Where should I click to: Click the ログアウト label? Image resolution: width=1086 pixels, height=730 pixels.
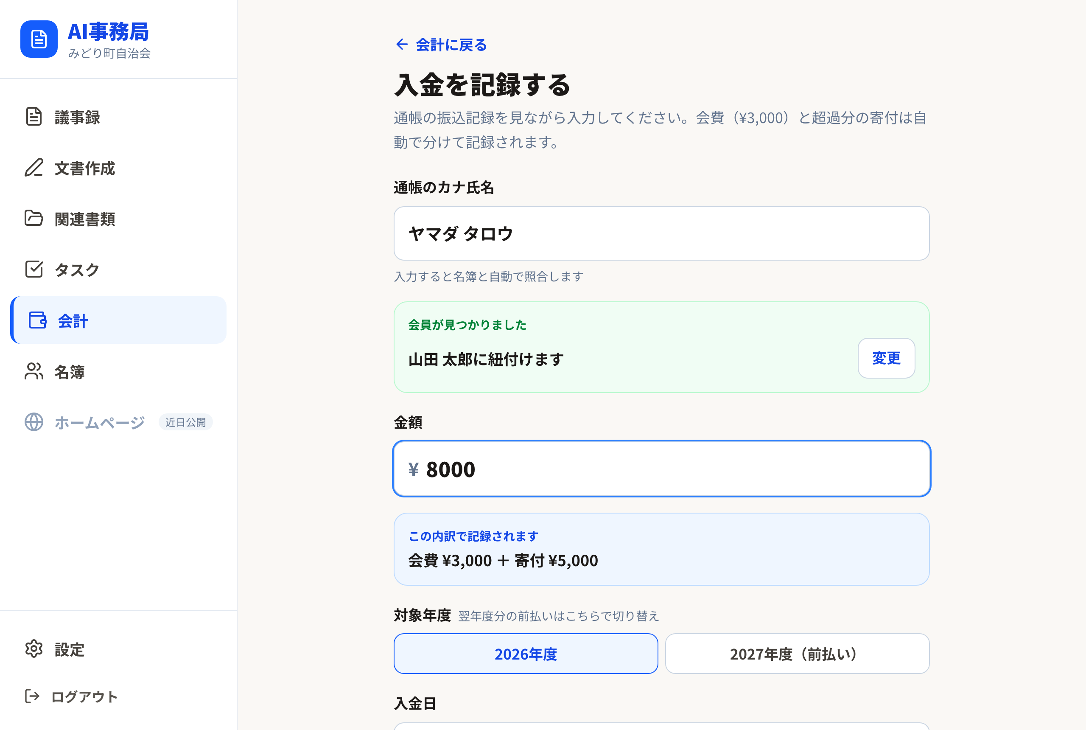[x=84, y=696]
